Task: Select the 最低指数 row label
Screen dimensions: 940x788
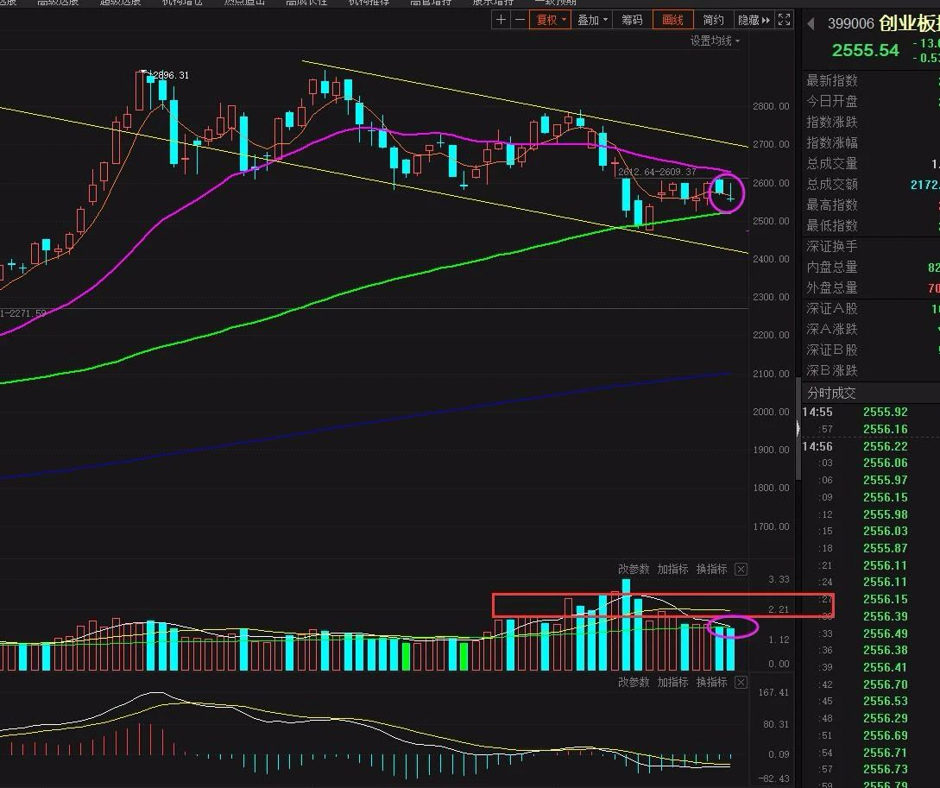Action: pyautogui.click(x=831, y=226)
